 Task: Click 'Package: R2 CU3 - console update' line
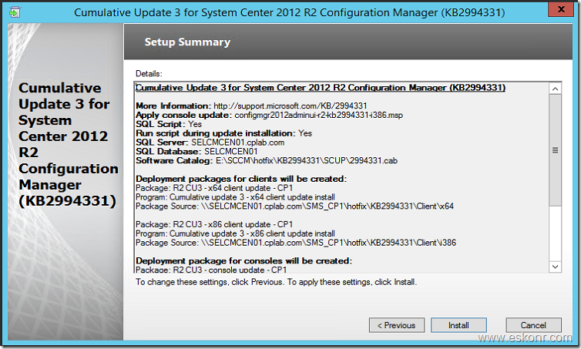(x=211, y=270)
